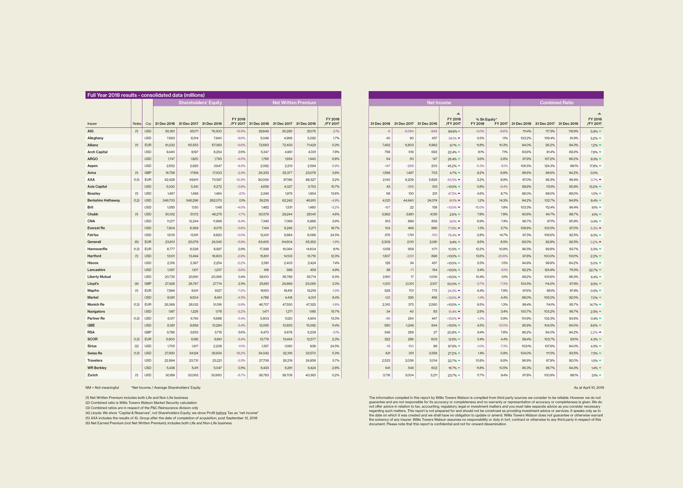This screenshot has width=683, height=488.
Task: Click the purple down arrow beside 78.4%
Action: pos(459,235)
